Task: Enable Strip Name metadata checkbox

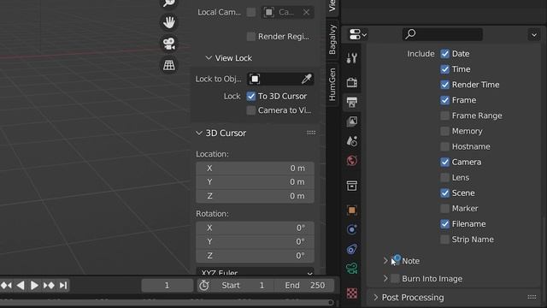Action: pyautogui.click(x=444, y=240)
